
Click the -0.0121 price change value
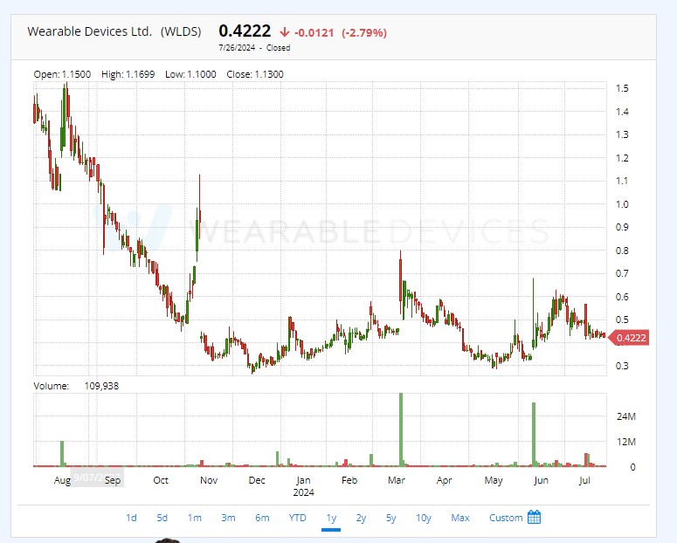coord(314,33)
